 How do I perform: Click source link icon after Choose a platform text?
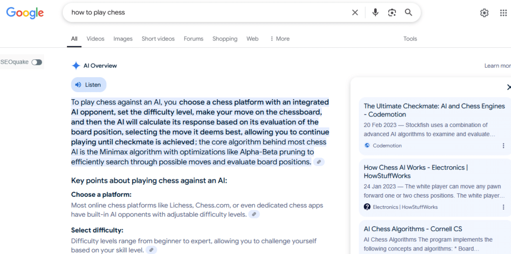(254, 214)
